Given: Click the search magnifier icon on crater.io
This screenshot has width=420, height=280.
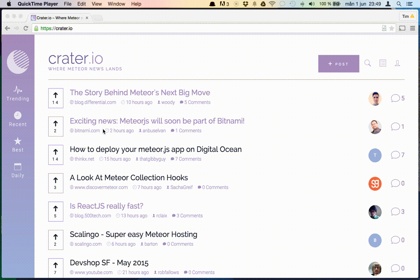Looking at the screenshot, I should coord(367,63).
